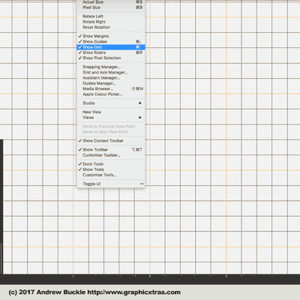Toggle the Show Tools option
This screenshot has width=300, height=300.
[x=111, y=169]
